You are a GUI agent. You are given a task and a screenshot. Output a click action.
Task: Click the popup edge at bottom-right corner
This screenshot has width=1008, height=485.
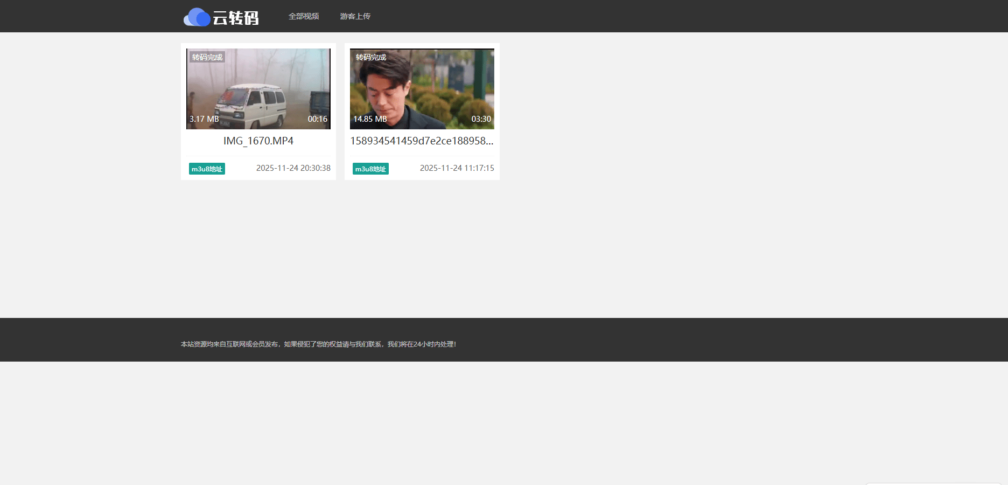click(933, 483)
